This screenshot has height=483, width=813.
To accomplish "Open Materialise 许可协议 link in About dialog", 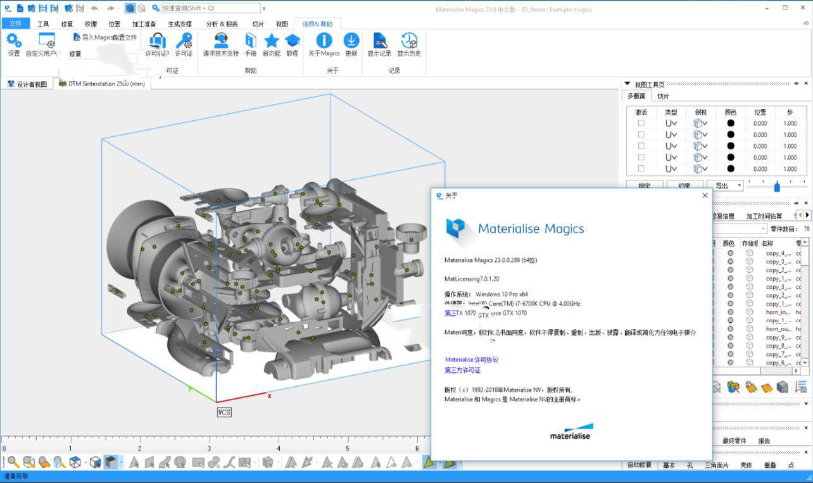I will click(472, 360).
